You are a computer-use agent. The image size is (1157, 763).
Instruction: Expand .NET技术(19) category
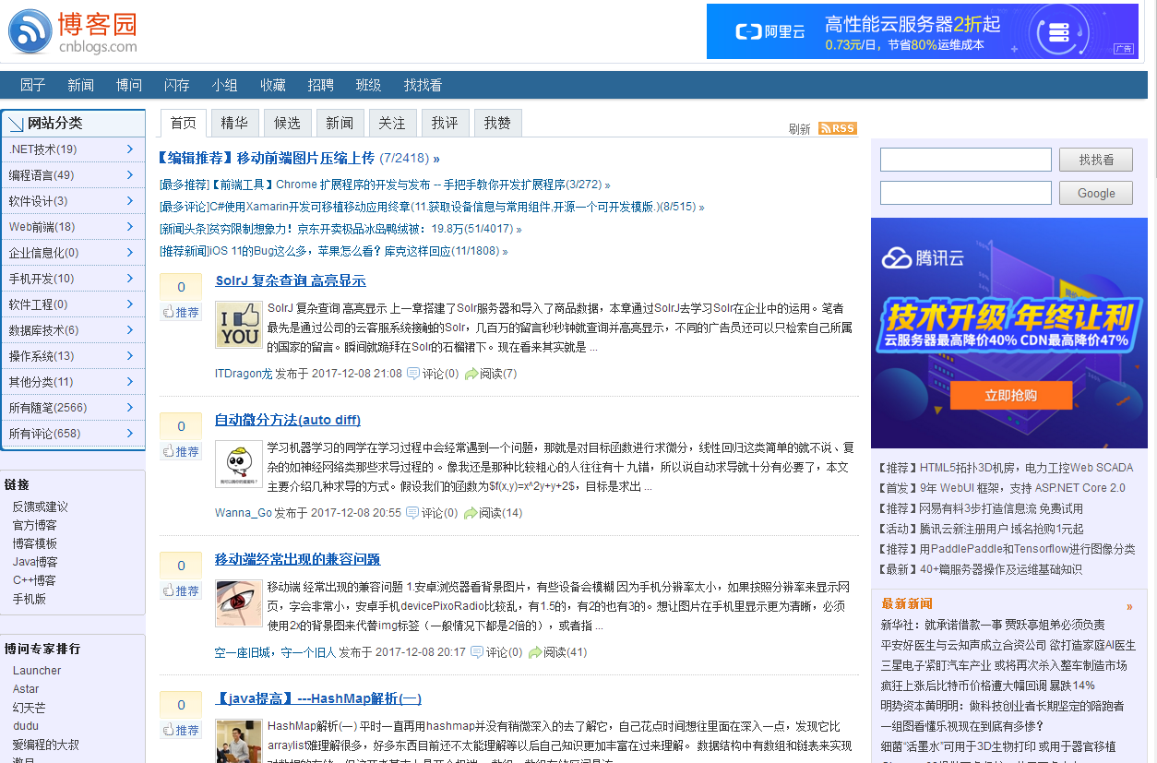coord(73,149)
